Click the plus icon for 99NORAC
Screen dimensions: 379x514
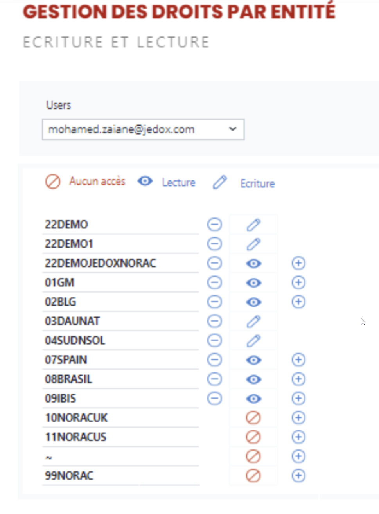click(x=298, y=476)
